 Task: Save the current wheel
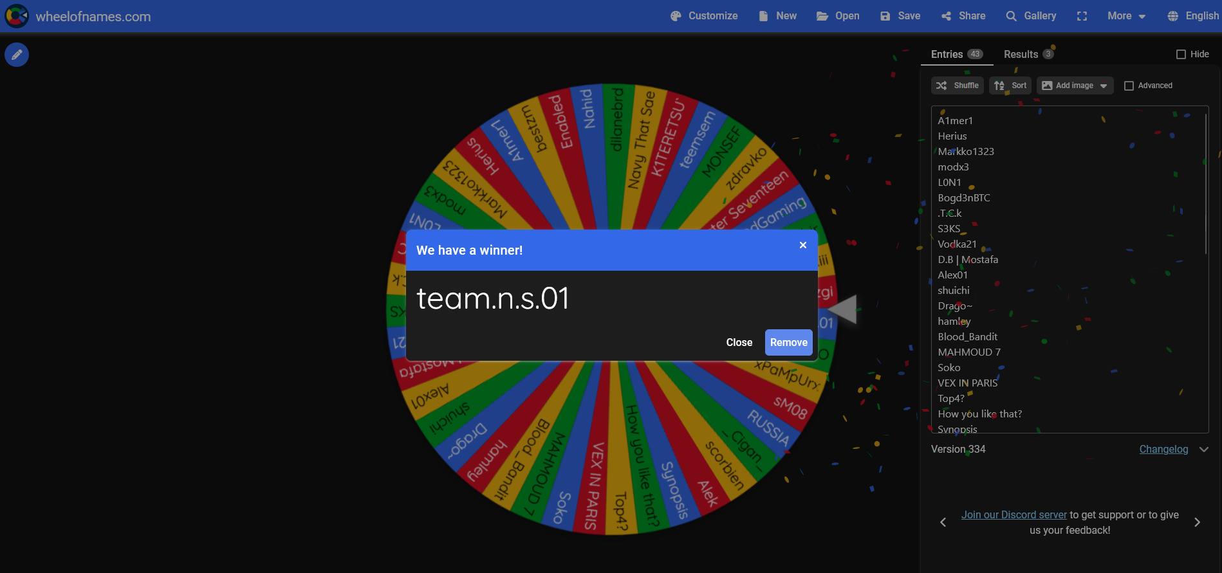click(x=900, y=16)
